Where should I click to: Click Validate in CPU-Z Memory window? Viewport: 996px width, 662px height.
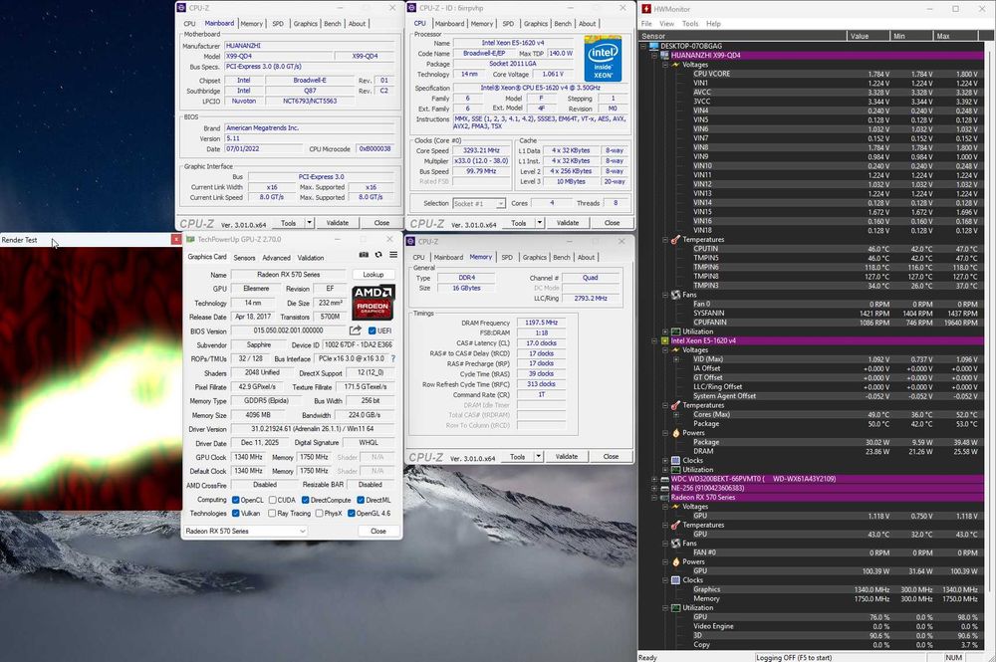tap(567, 456)
